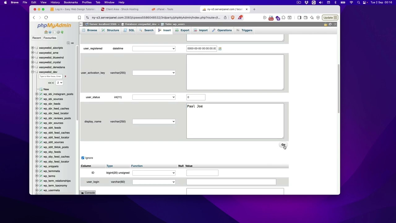Open function dropdown for user_status
396x223 pixels.
point(154,97)
